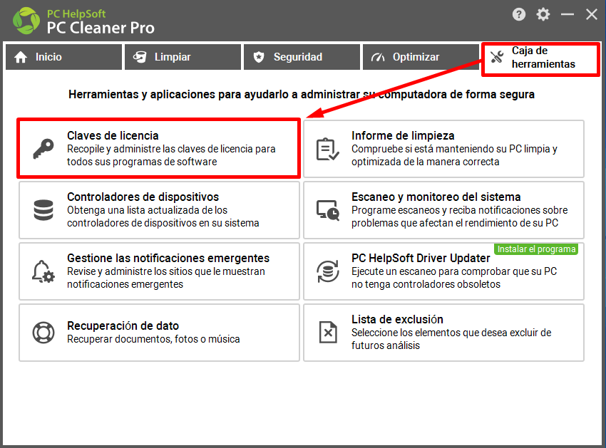
Task: Switch to the Inicio tab
Action: point(63,57)
